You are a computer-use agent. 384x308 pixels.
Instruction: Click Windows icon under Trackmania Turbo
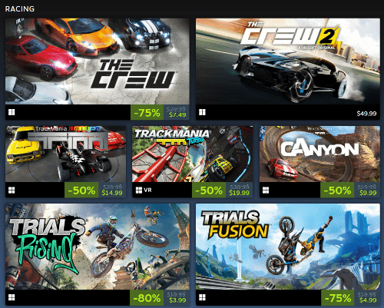click(x=139, y=190)
